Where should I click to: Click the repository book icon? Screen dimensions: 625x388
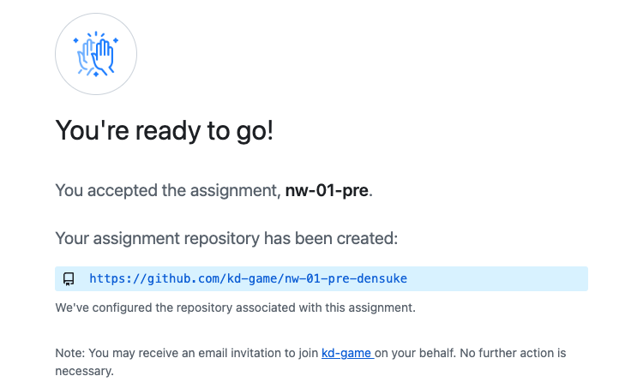(x=69, y=279)
